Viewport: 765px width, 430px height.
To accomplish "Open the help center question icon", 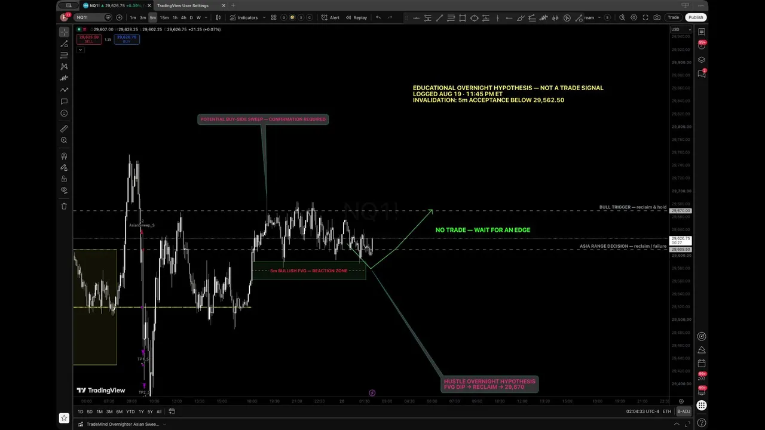I will point(702,423).
